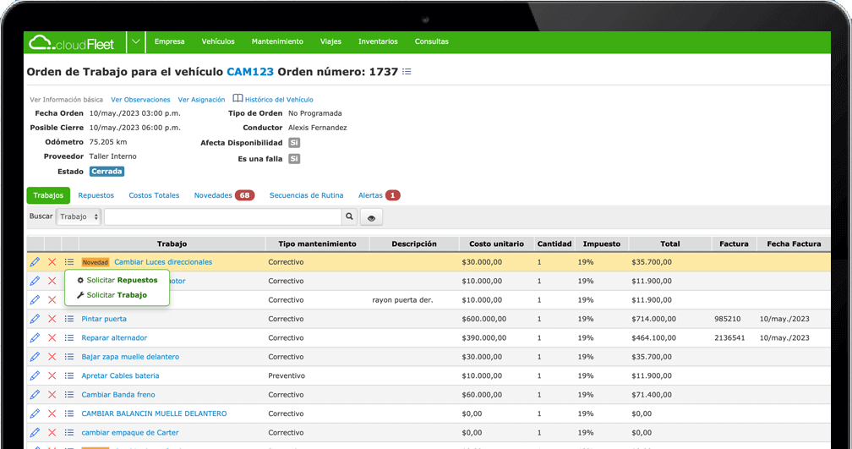Click the magnifying glass search button
This screenshot has width=852, height=449.
(349, 216)
